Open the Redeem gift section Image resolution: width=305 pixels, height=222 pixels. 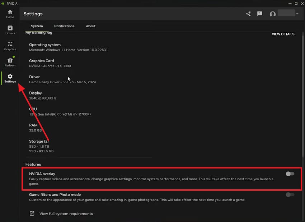(10, 62)
